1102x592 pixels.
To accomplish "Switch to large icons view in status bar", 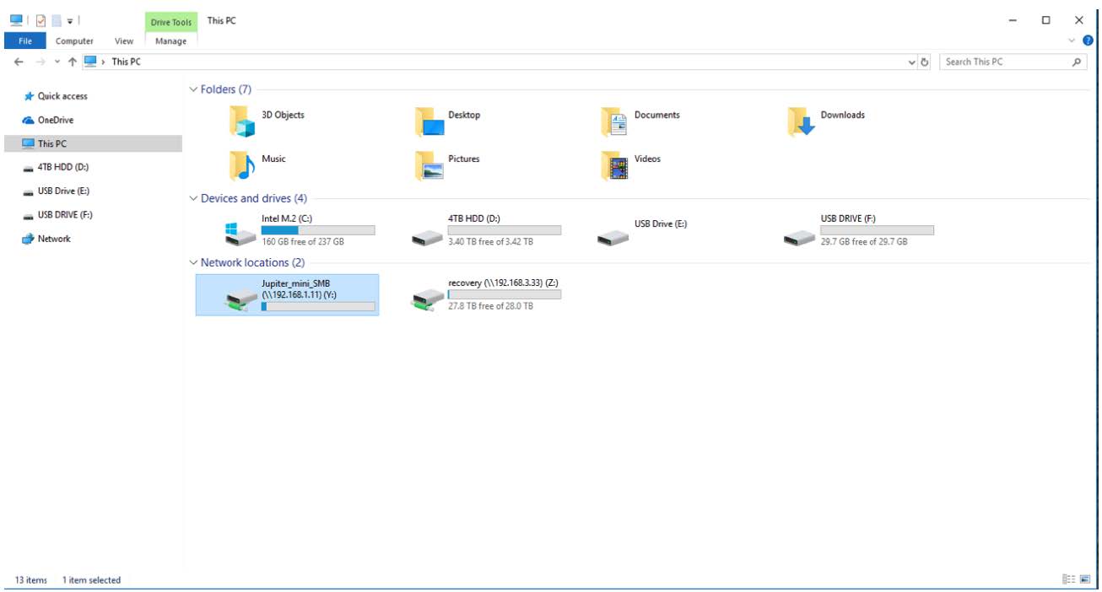I will pyautogui.click(x=1085, y=579).
